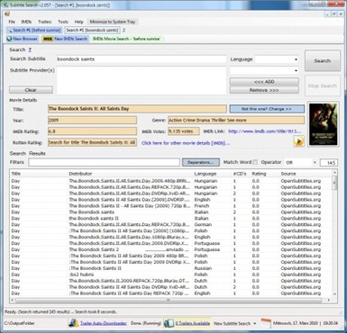
Task: Click the Stop Search button
Action: coord(323,85)
